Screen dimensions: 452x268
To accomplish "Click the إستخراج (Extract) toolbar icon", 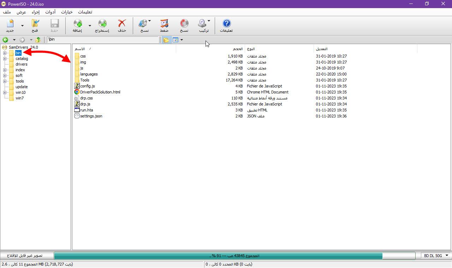I will [102, 24].
